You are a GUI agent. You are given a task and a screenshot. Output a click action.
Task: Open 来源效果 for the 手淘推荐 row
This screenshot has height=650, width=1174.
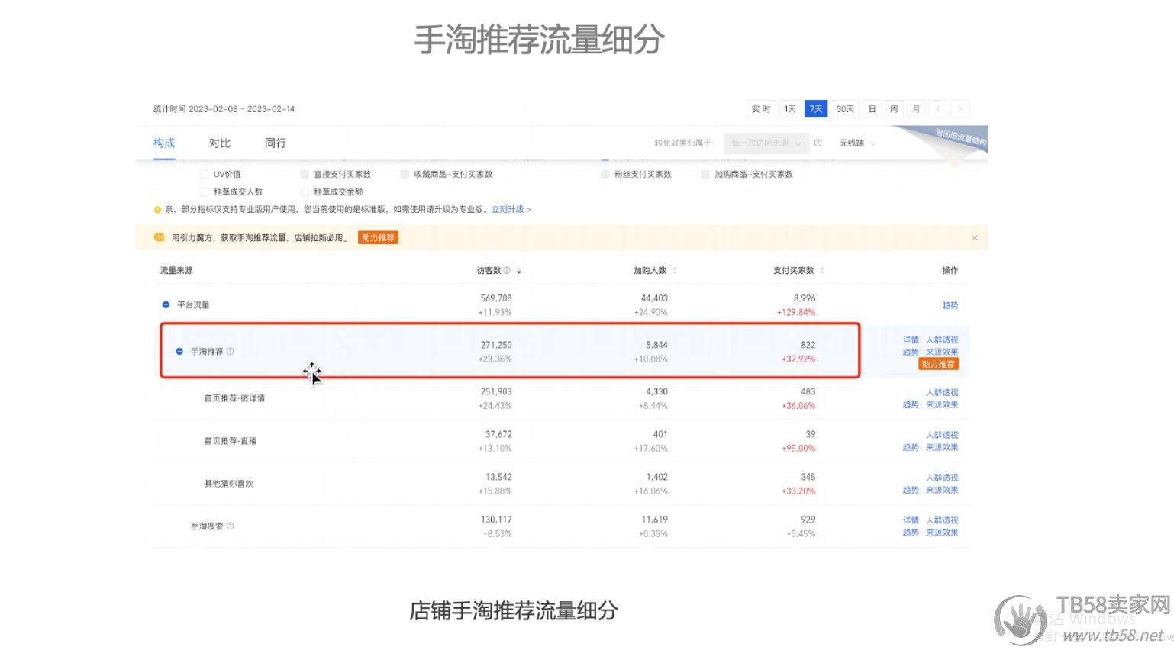(942, 352)
